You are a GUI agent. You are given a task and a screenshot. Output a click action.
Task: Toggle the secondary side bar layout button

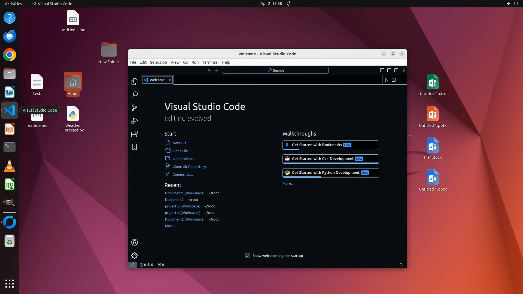[396, 70]
